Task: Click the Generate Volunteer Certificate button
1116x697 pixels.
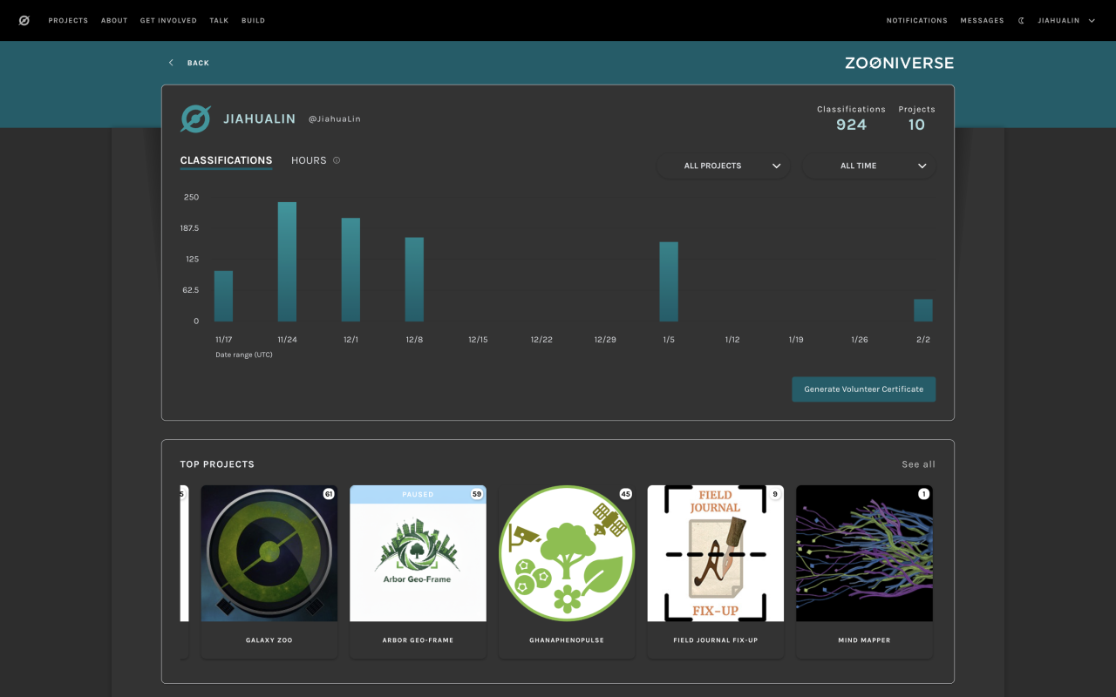Action: (x=863, y=389)
